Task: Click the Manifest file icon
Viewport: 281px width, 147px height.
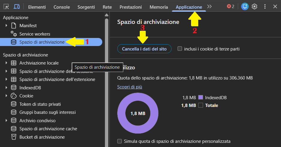Action: (13, 25)
